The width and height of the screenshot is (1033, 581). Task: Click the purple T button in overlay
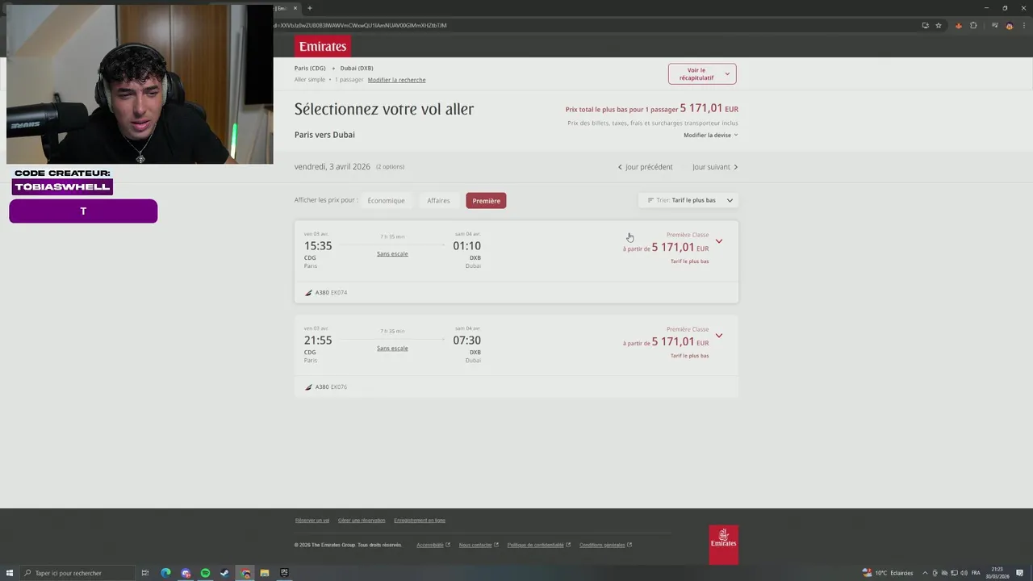tap(83, 211)
